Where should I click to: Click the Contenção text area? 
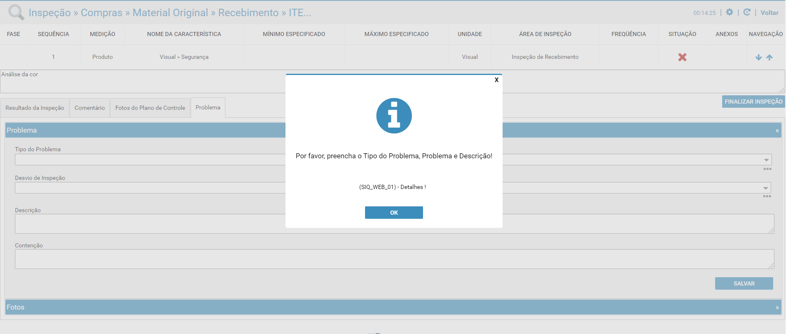pyautogui.click(x=394, y=259)
